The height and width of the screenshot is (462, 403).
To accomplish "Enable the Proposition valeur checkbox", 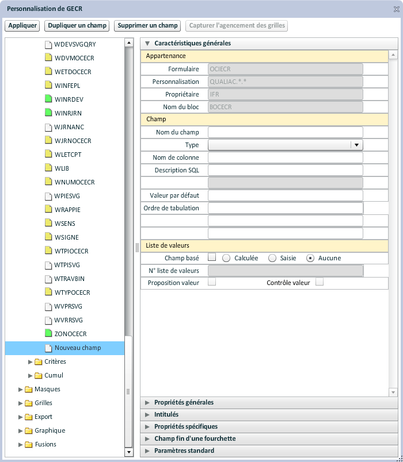I will [212, 282].
